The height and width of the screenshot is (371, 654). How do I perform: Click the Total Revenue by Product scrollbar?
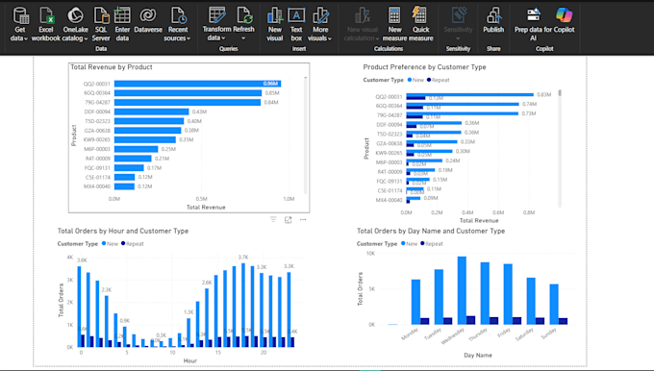[x=306, y=136]
